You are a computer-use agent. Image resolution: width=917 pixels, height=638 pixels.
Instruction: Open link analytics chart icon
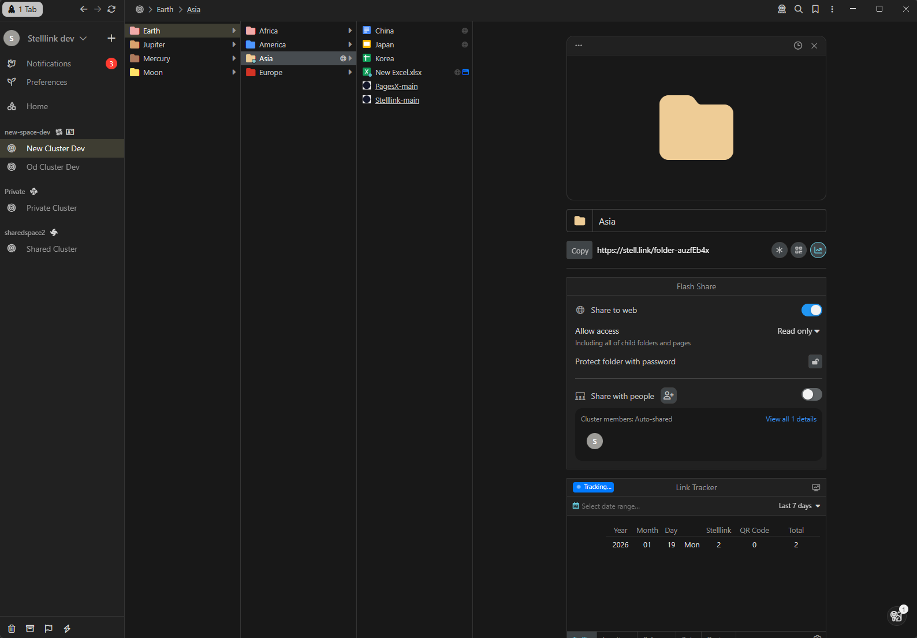818,250
